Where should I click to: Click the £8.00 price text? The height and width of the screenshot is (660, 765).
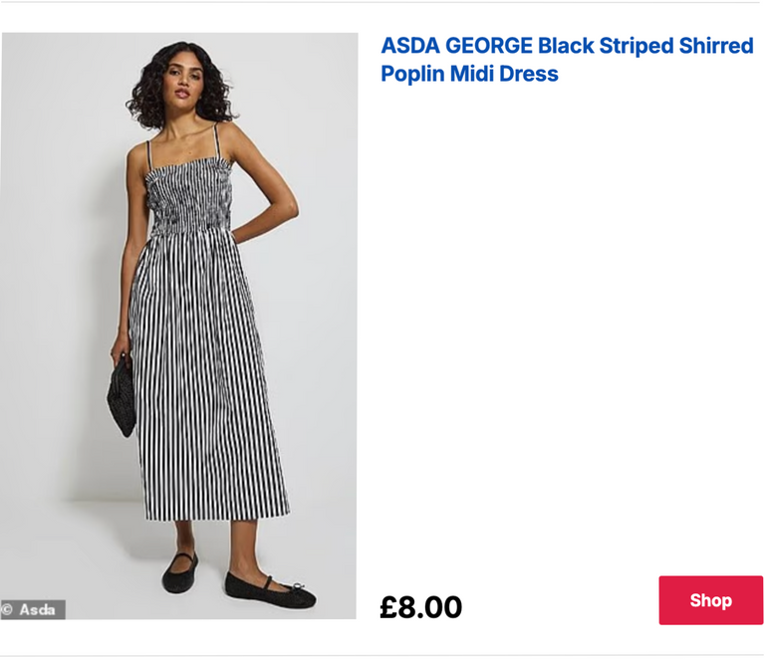pos(420,606)
